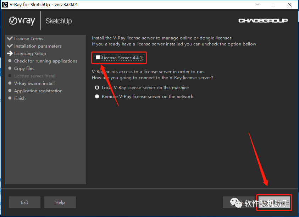299x217 pixels.
Task: Select 'License Terms' step text
Action: tap(29, 39)
